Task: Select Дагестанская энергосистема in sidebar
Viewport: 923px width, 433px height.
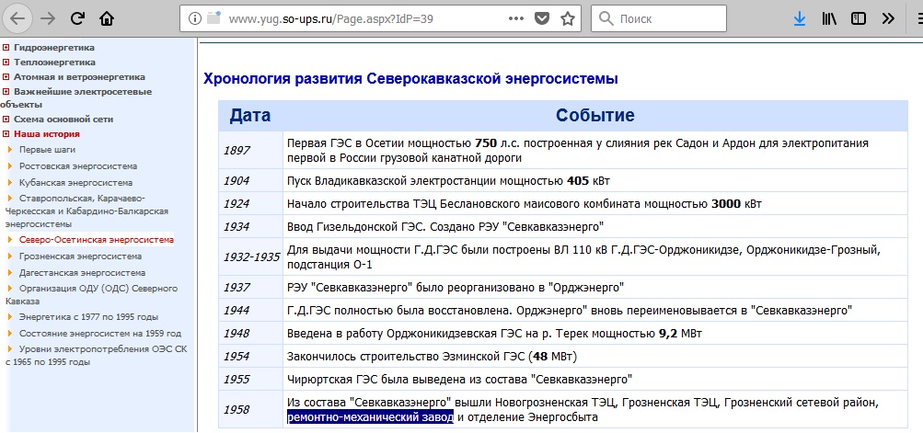Action: 82,273
